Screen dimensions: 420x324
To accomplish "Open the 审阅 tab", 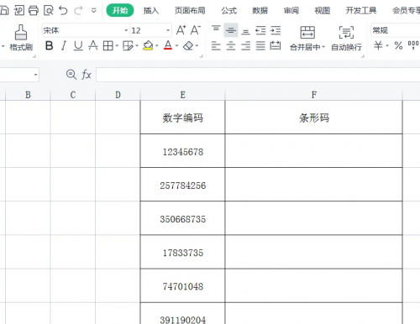I will coord(291,11).
